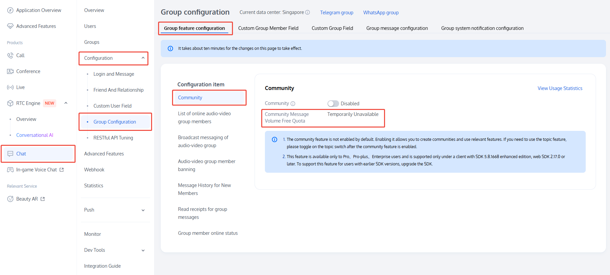This screenshot has width=610, height=275.
Task: Switch to Custom Group Member Field tab
Action: [x=268, y=28]
